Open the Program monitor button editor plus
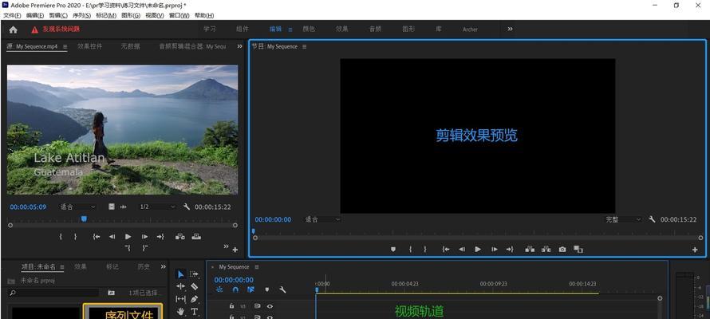Image resolution: width=710 pixels, height=319 pixels. click(x=695, y=250)
